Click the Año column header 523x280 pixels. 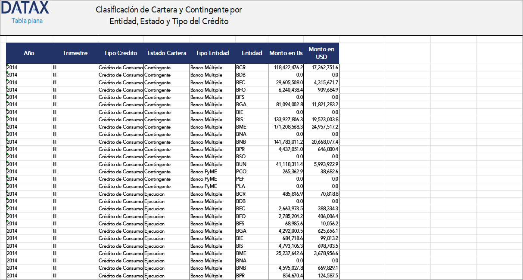[29, 53]
